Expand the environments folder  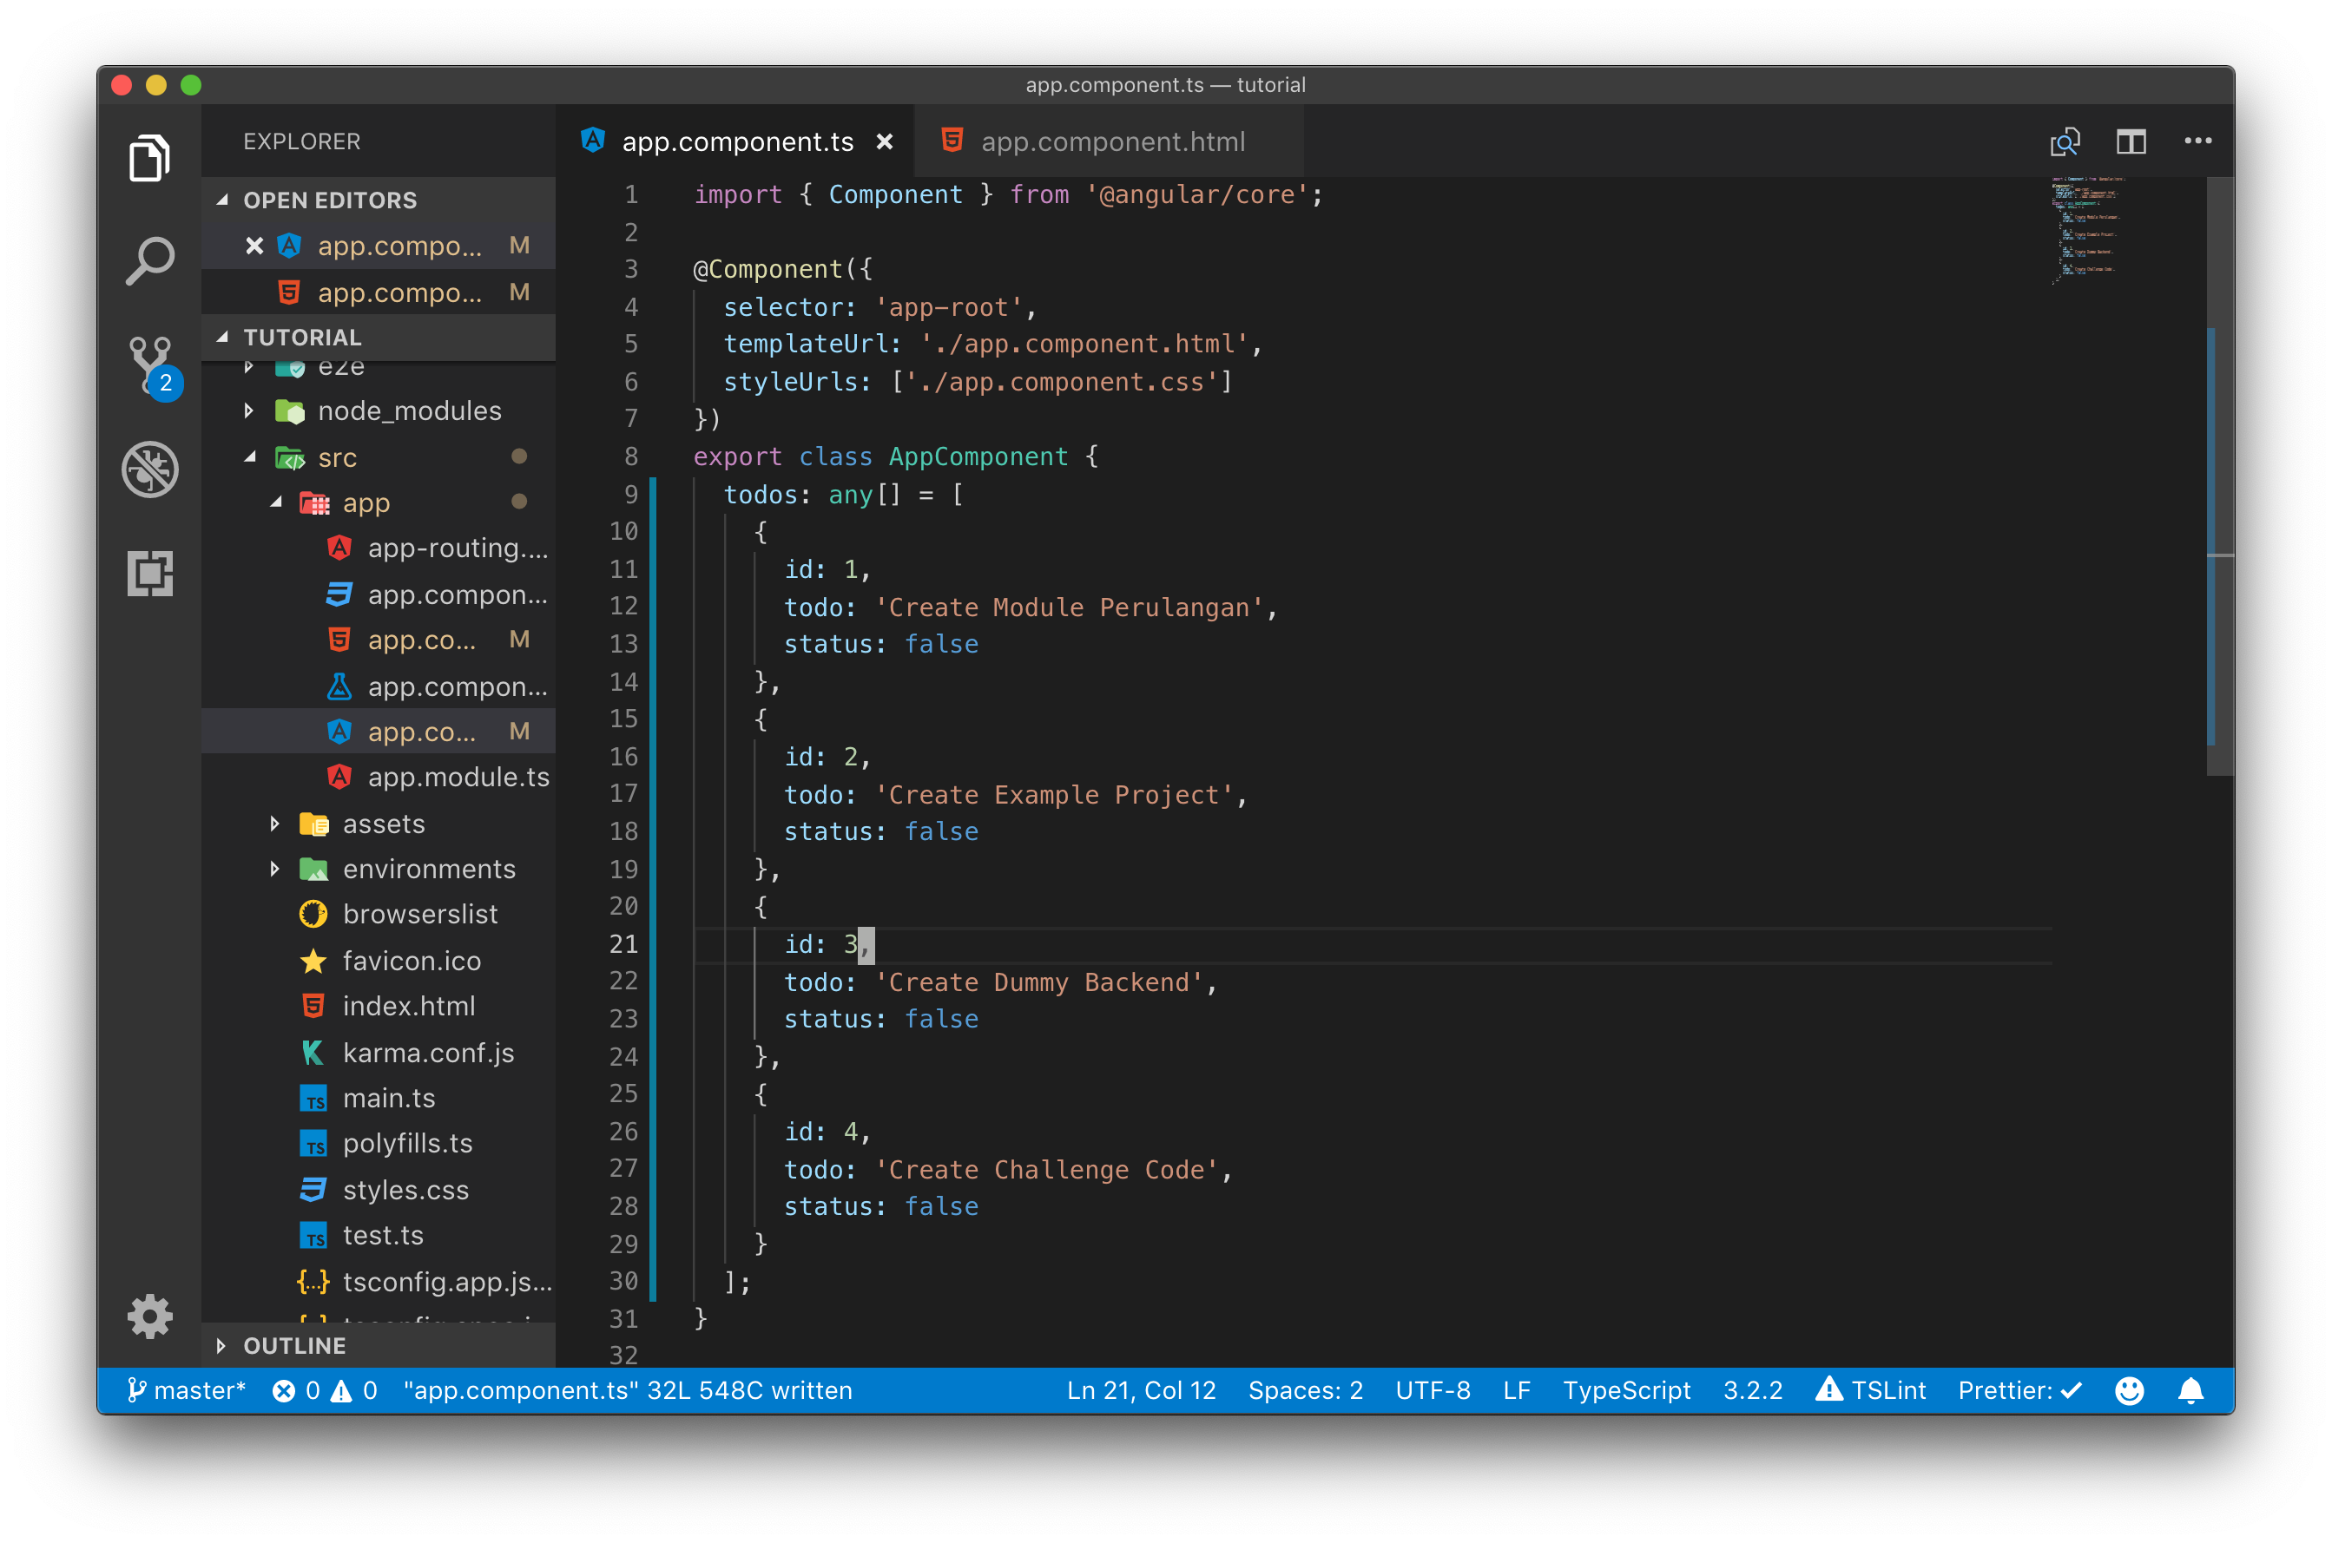click(379, 869)
